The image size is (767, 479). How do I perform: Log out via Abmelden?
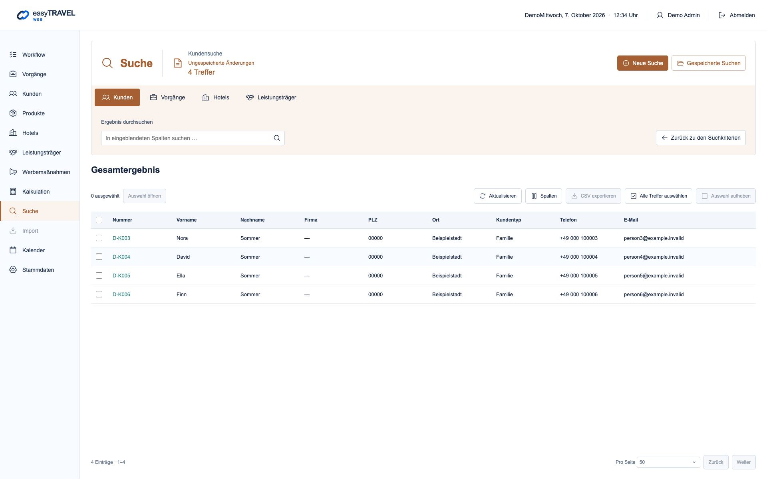tap(737, 15)
